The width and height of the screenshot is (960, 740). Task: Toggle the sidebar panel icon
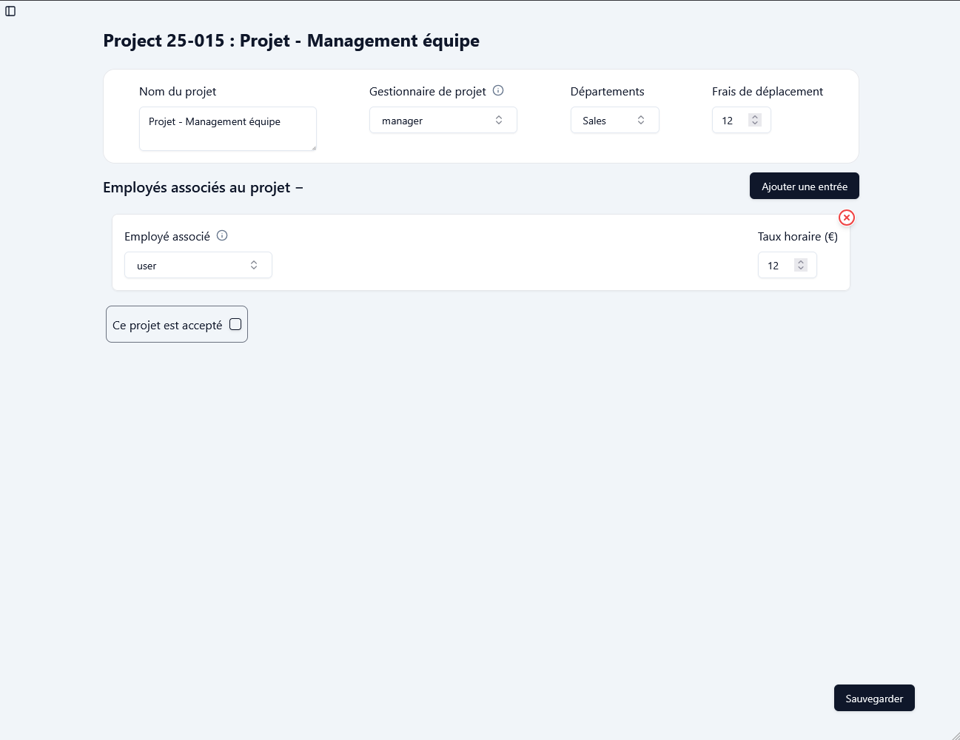pyautogui.click(x=10, y=11)
